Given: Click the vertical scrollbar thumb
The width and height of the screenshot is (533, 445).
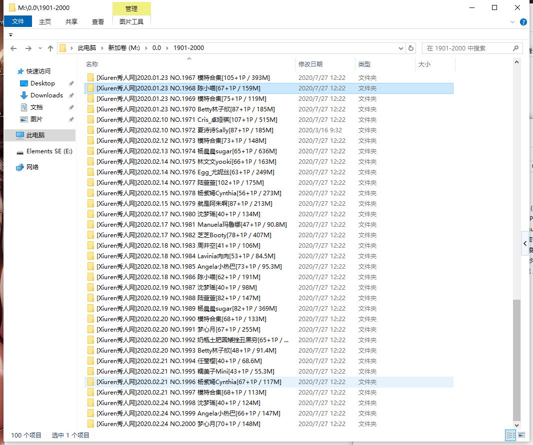Looking at the screenshot, I should pyautogui.click(x=516, y=360).
